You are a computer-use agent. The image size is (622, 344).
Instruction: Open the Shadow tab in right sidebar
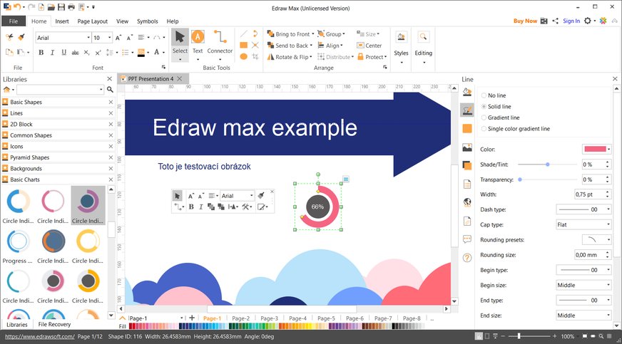(x=467, y=165)
